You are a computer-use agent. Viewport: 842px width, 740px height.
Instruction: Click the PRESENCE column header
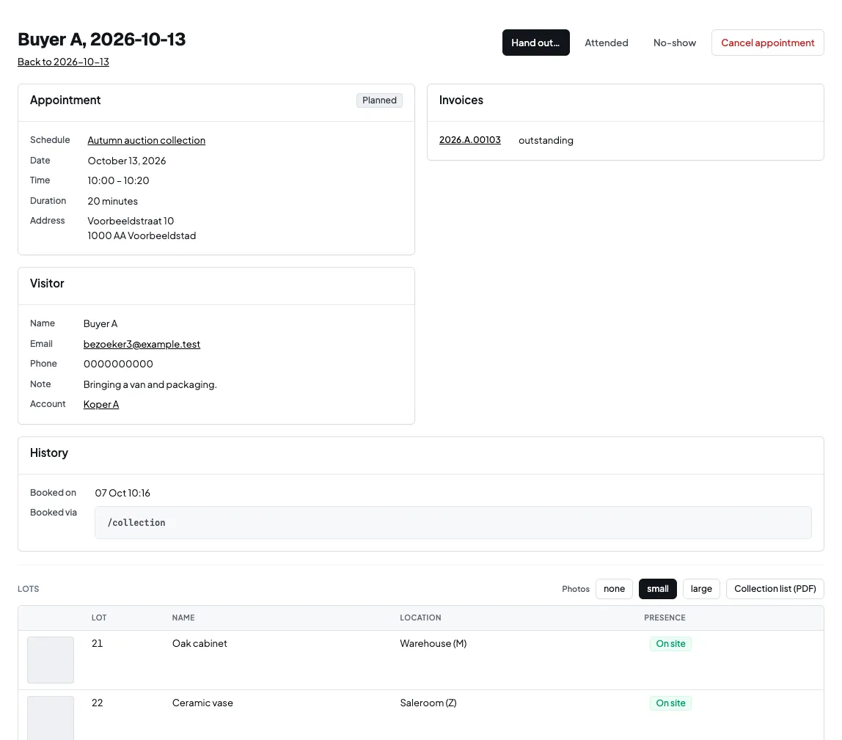(x=665, y=618)
